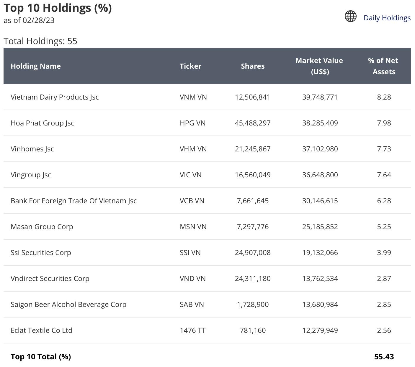The width and height of the screenshot is (415, 367).
Task: Click market value 37,102,980
Action: tap(320, 149)
